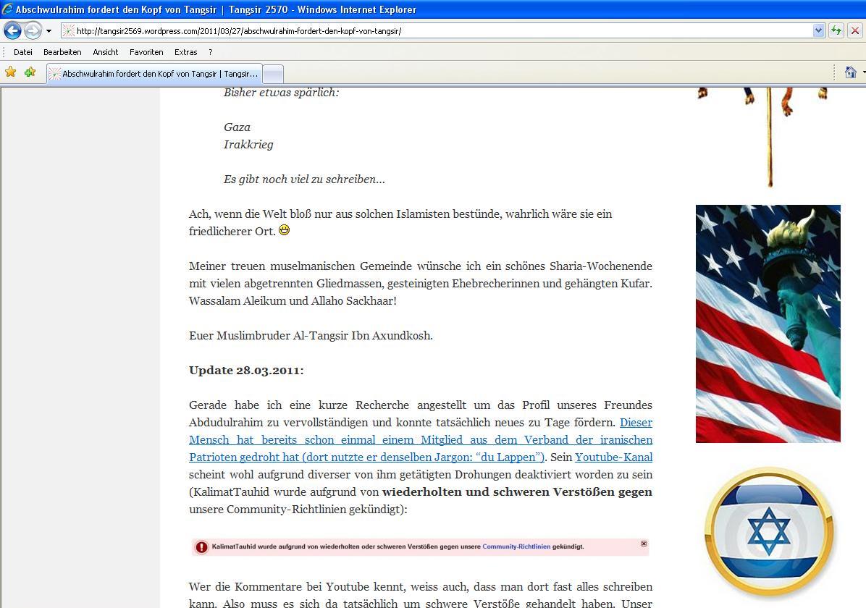This screenshot has height=608, width=866.
Task: Open the address bar URL history dropdown
Action: [818, 30]
